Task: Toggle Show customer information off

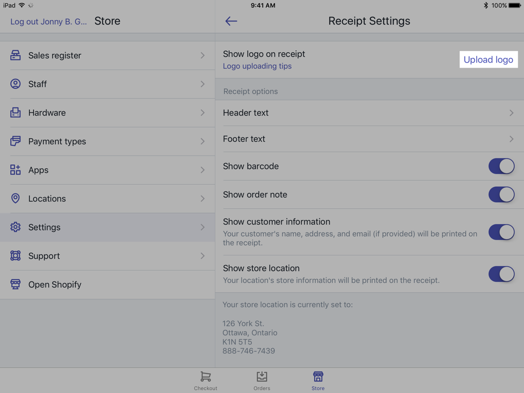Action: 501,232
